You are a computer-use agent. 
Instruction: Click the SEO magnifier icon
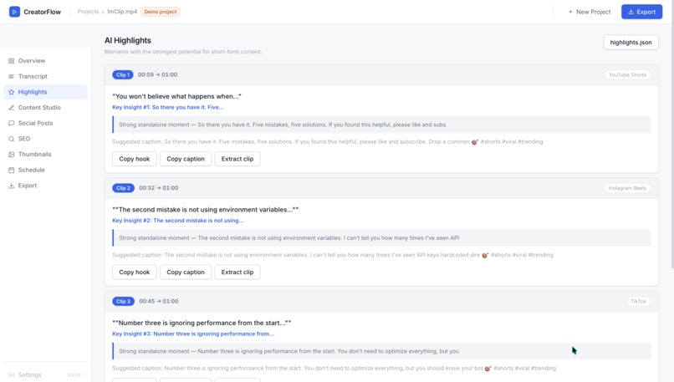[x=11, y=139]
